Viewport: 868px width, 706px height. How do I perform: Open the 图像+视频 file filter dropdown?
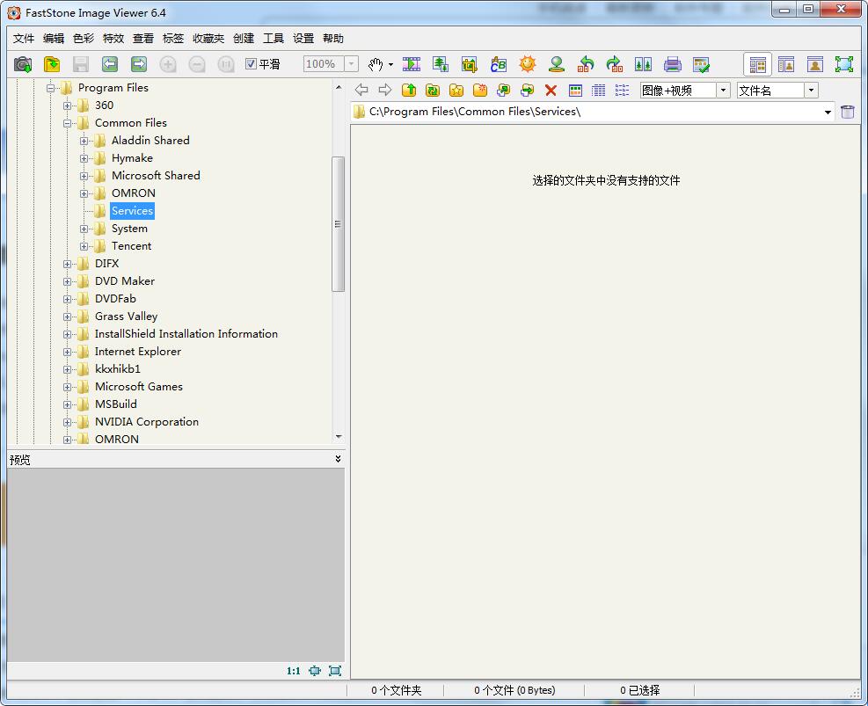(x=723, y=90)
